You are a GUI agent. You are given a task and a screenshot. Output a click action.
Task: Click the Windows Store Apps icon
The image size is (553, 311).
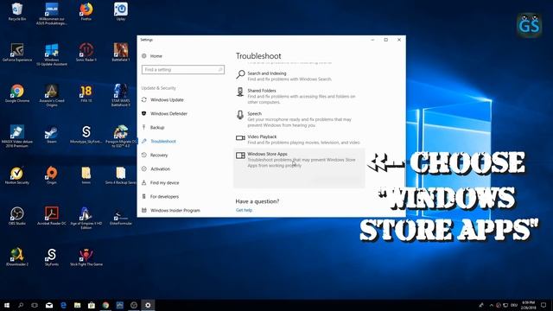click(x=240, y=155)
